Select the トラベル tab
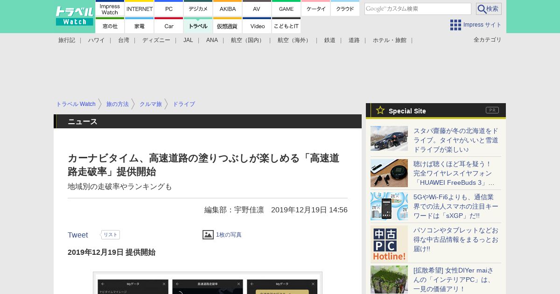 pyautogui.click(x=198, y=26)
